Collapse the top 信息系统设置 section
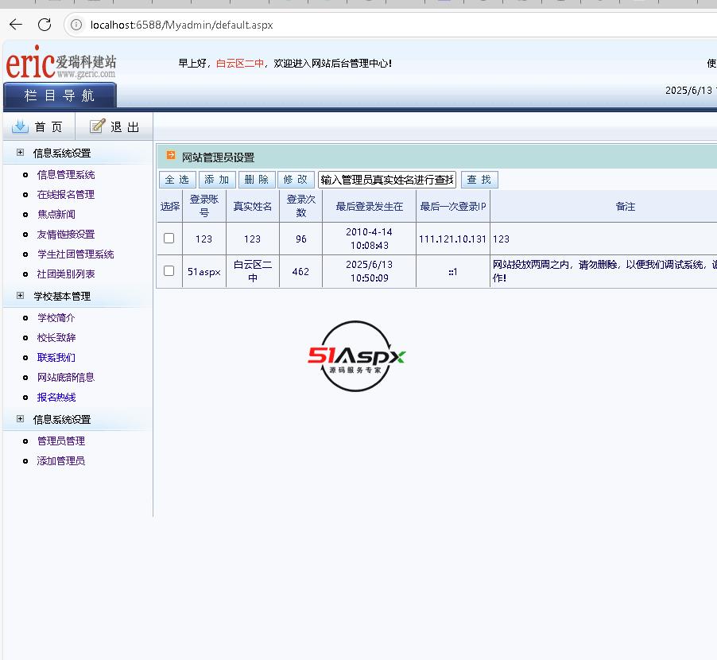Image resolution: width=717 pixels, height=660 pixels. coord(21,153)
